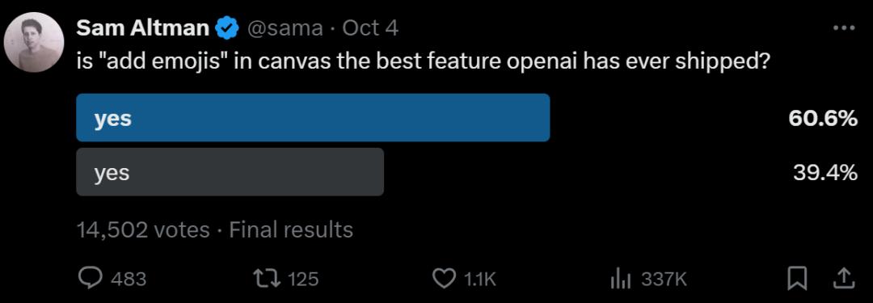Click the Oct 4 timestamp
Screen dimensions: 873x303
click(x=370, y=27)
